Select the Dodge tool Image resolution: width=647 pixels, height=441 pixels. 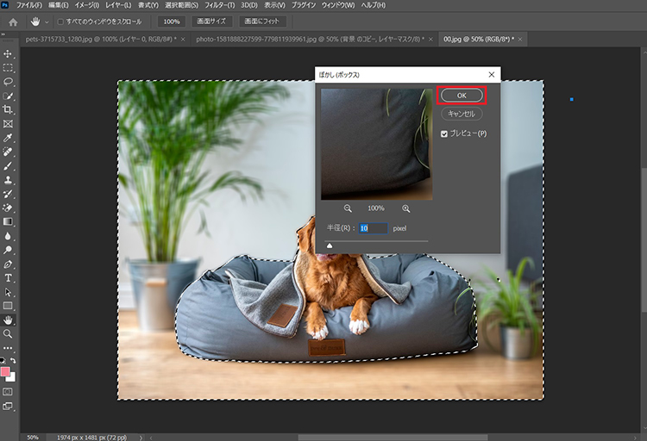pyautogui.click(x=8, y=250)
